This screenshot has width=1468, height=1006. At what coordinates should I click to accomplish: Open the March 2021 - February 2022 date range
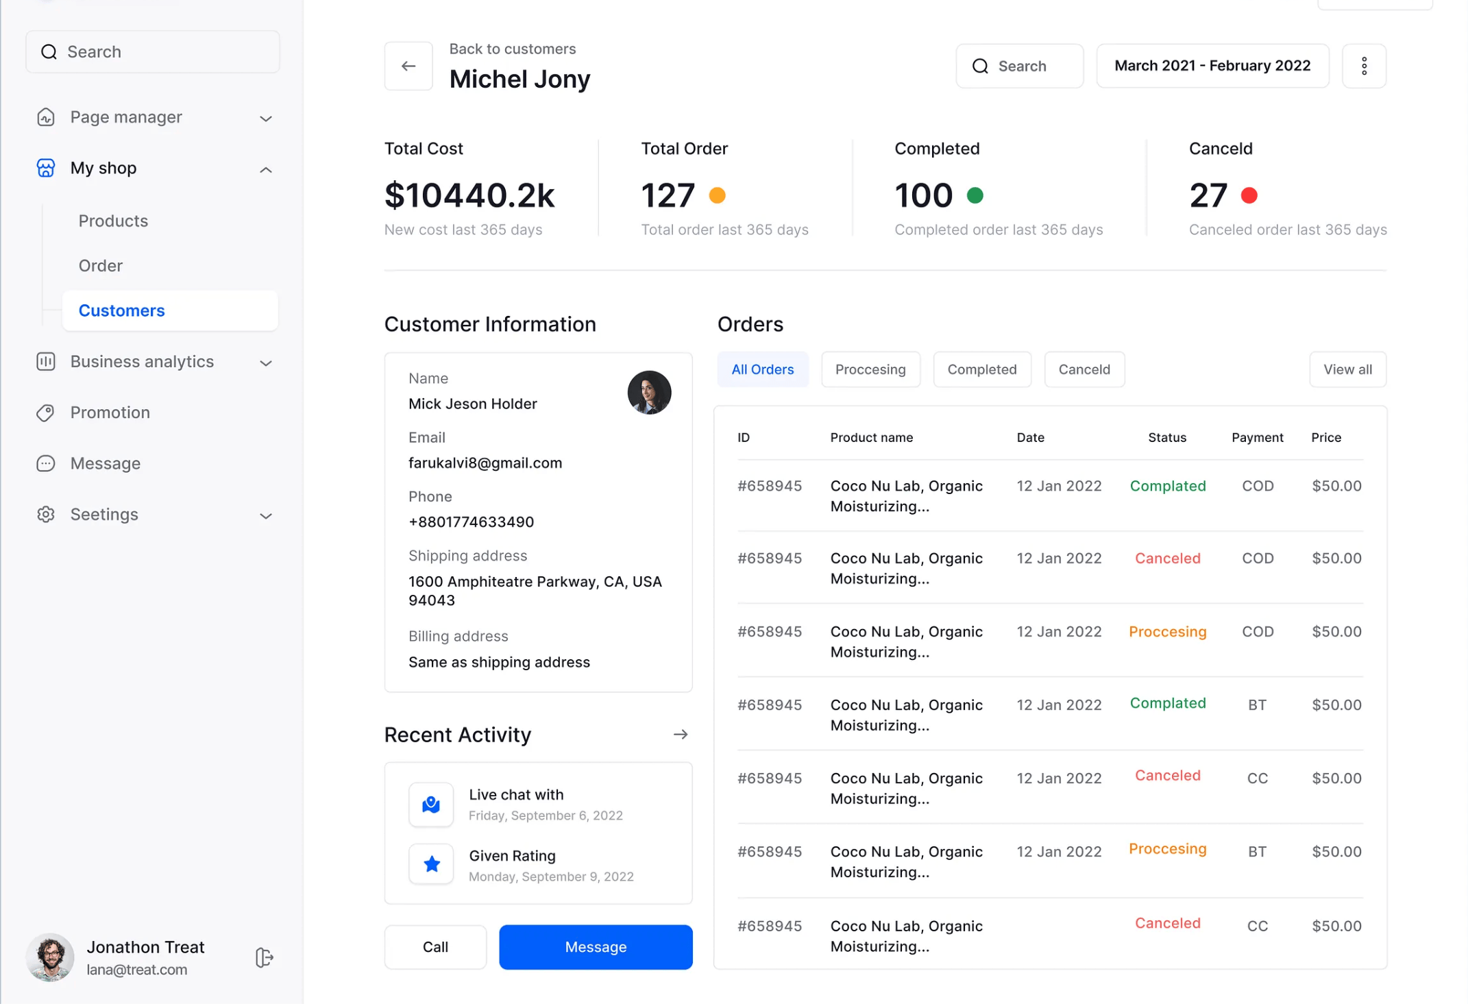[1212, 66]
